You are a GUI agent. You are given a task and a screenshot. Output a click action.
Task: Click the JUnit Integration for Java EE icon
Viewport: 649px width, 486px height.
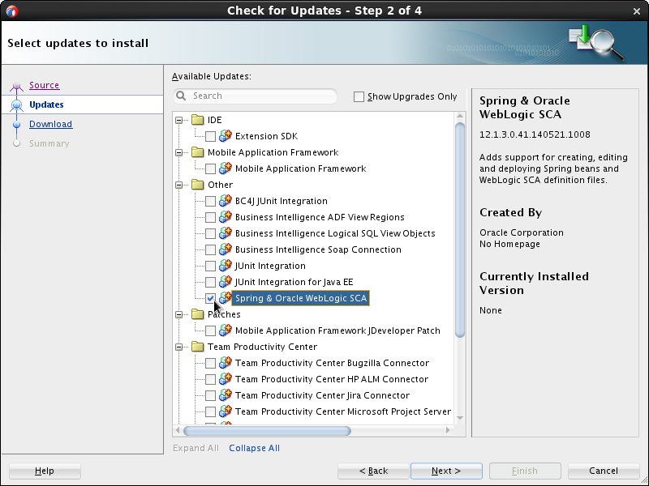(x=226, y=281)
